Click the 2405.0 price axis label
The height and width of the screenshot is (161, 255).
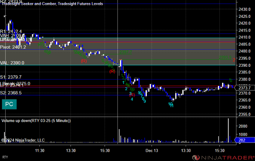click(244, 44)
